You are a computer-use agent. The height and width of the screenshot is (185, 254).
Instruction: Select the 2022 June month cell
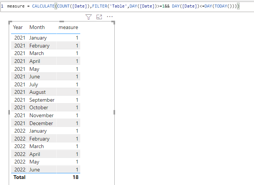[x=34, y=170]
